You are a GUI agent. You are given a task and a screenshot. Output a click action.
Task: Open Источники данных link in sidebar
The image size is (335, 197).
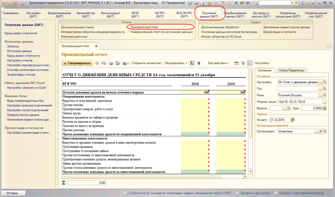click(19, 51)
